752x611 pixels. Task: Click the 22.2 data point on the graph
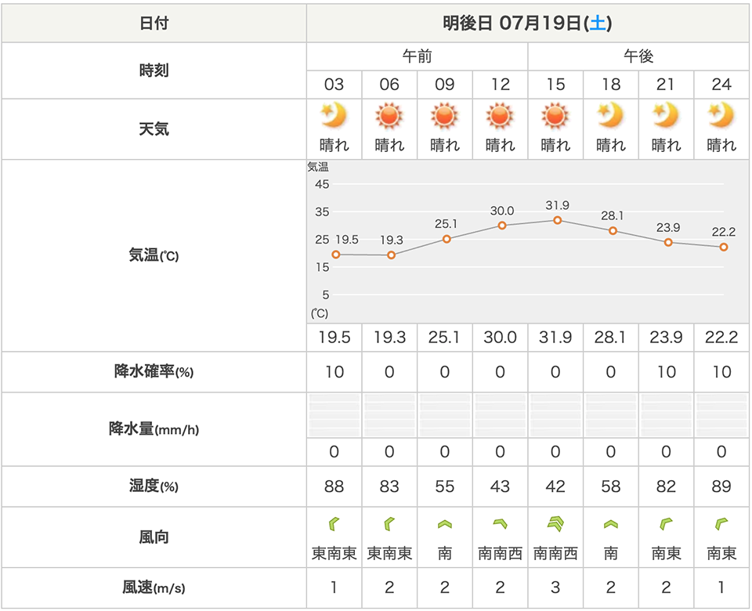tap(724, 247)
